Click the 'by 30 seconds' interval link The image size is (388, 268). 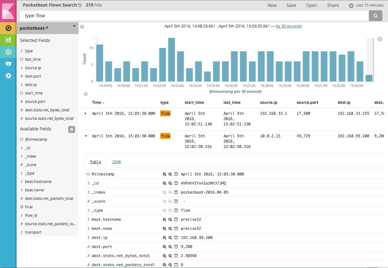(289, 26)
